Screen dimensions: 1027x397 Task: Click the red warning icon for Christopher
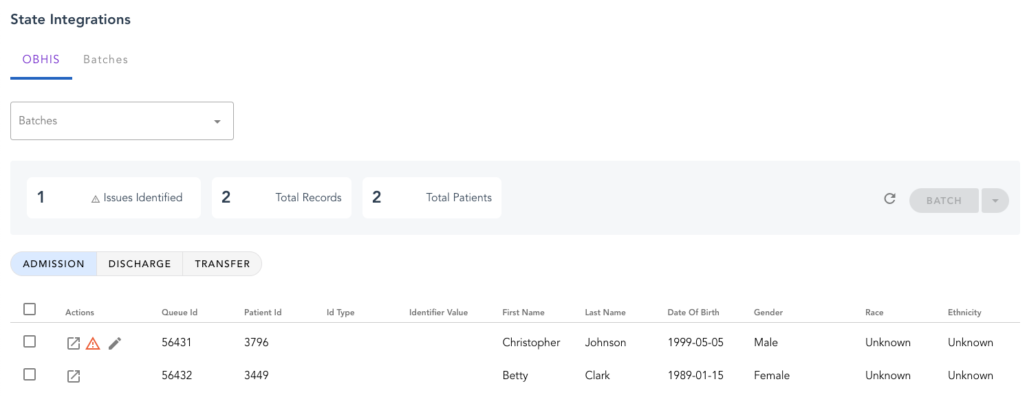93,343
